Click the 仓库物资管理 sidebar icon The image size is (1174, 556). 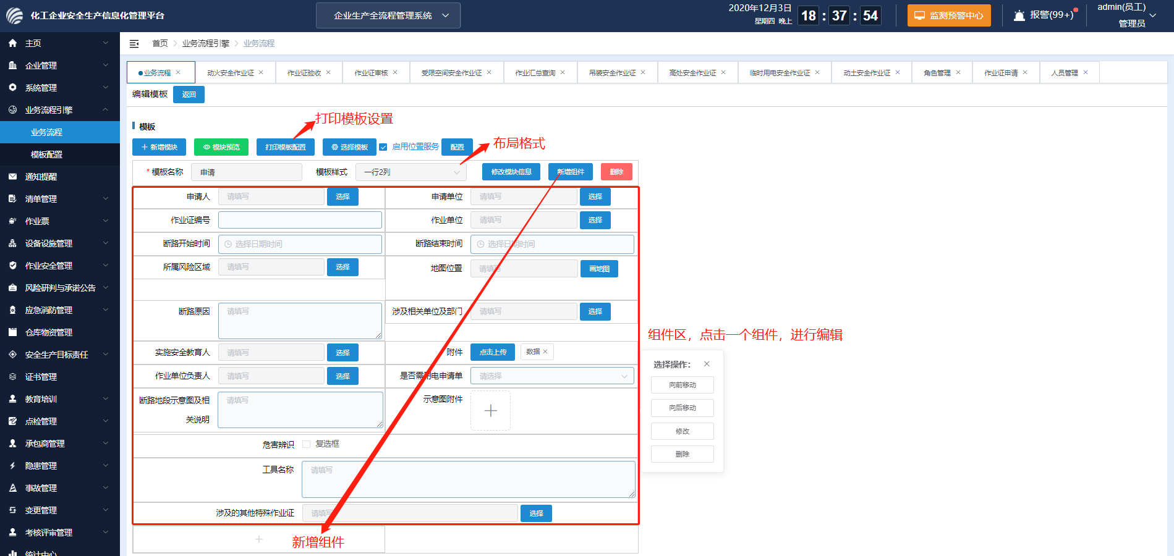click(12, 332)
